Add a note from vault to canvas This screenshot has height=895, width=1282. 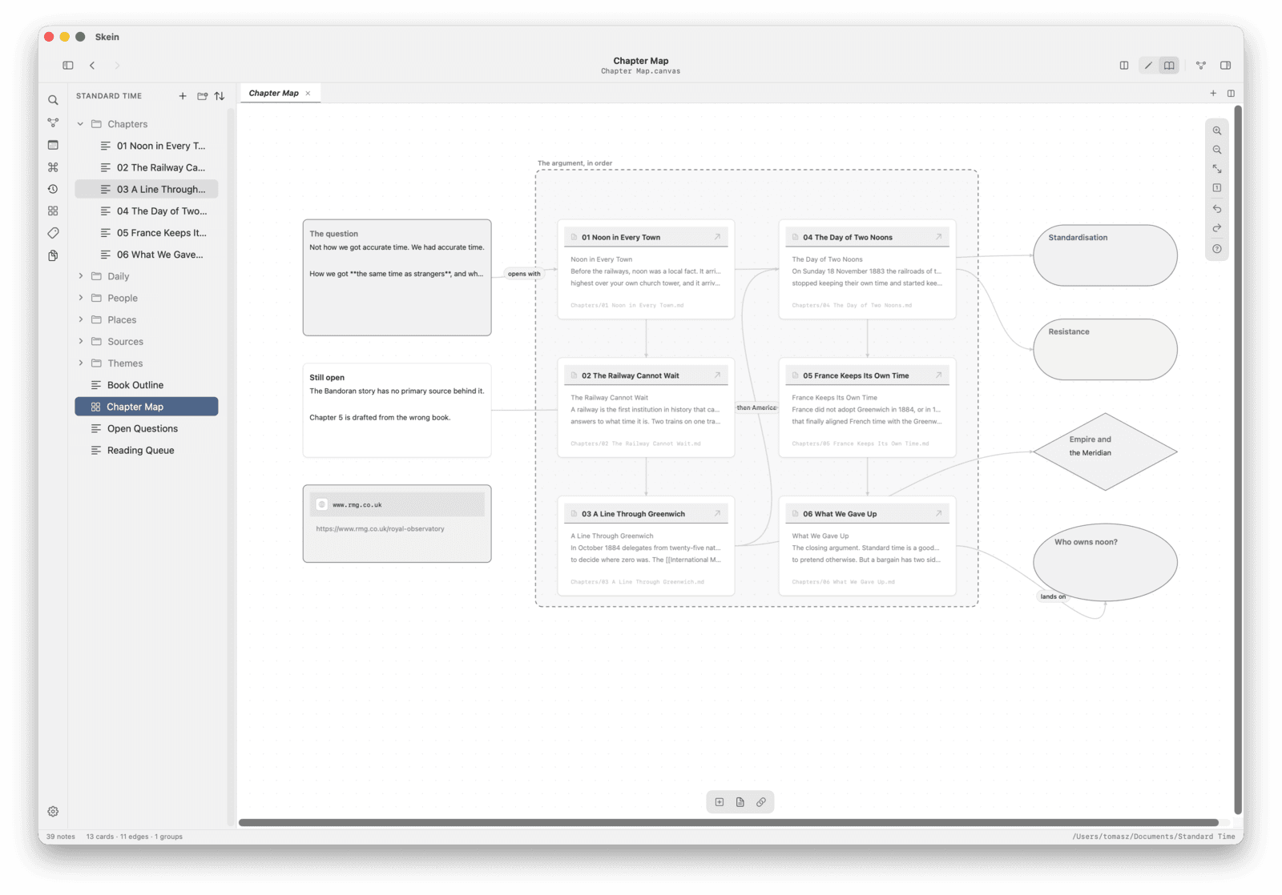740,802
